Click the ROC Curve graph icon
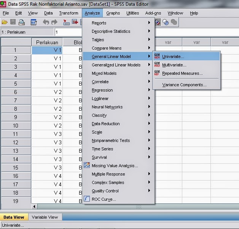Screen dimensions: 239x229 point(86,199)
